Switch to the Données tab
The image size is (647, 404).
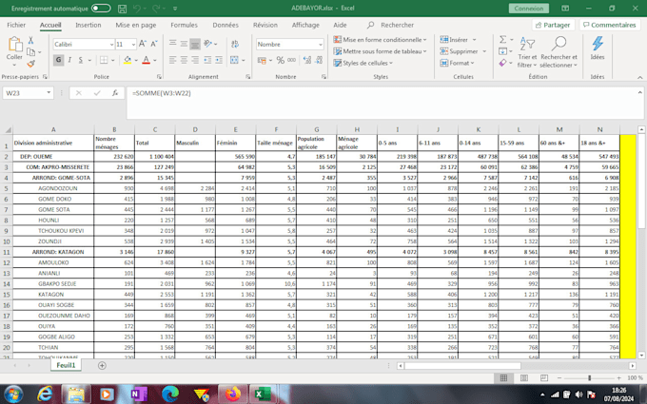click(225, 25)
